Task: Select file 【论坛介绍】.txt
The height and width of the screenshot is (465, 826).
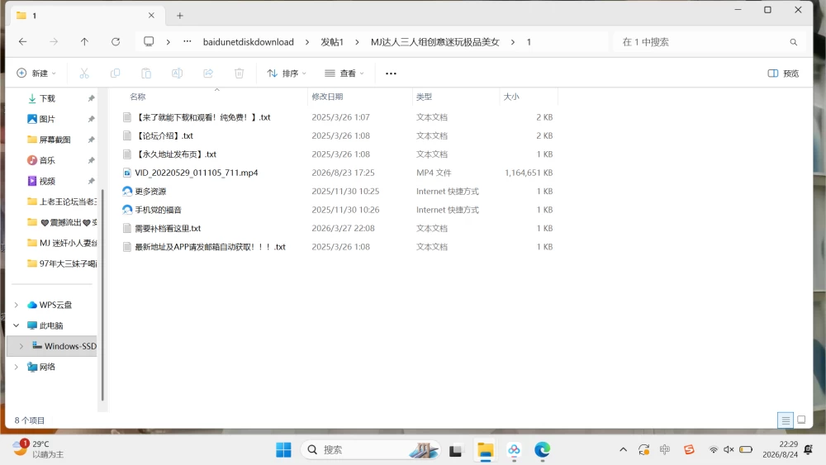Action: coord(165,136)
